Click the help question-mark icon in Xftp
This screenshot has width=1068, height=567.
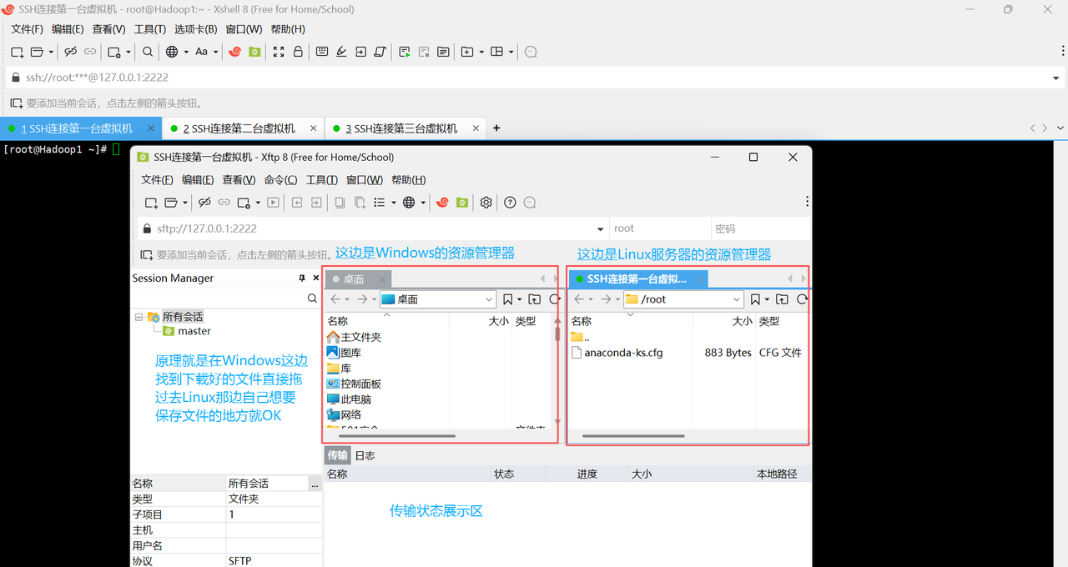[509, 202]
